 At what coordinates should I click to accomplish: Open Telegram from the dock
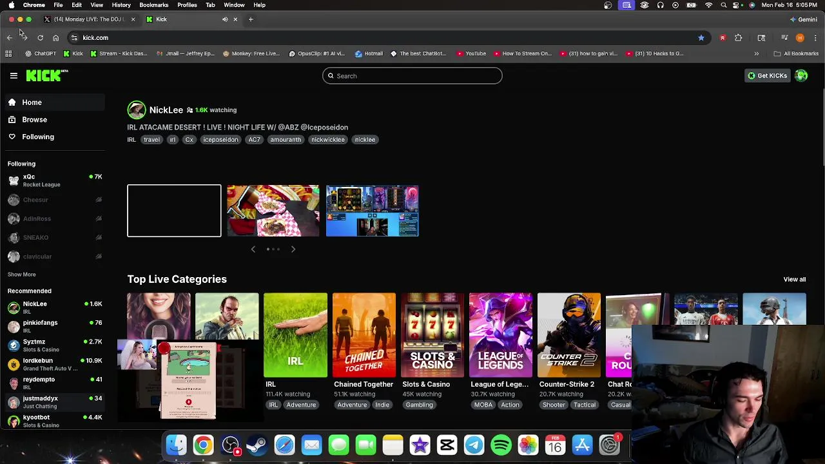click(x=474, y=445)
